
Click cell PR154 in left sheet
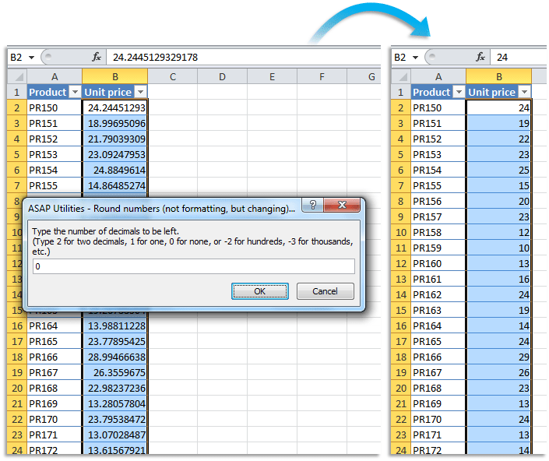point(55,170)
